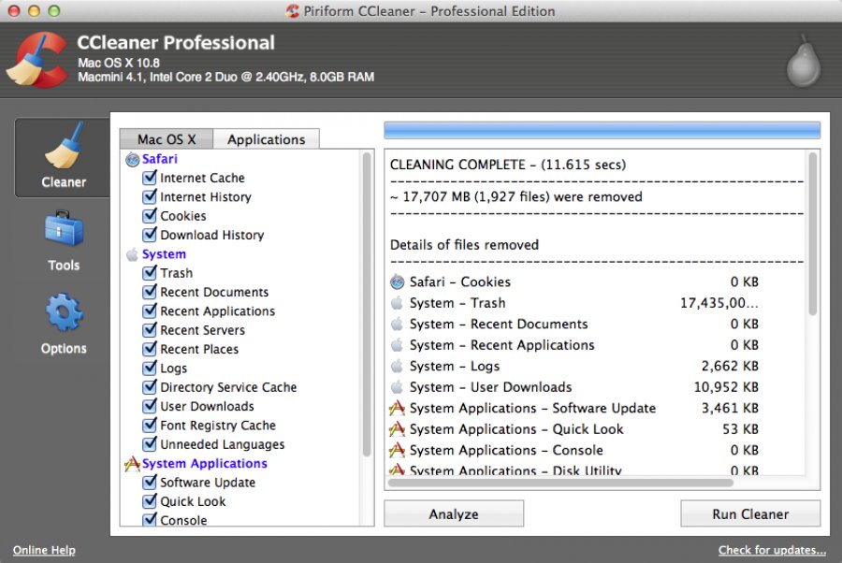Disable Font Registry Cache checkbox
842x563 pixels.
point(150,426)
